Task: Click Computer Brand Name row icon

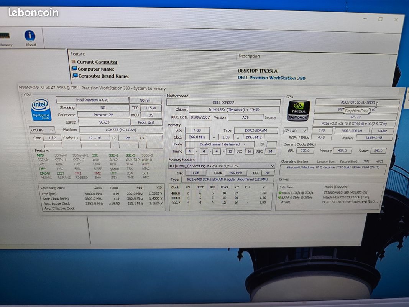Action: point(75,76)
